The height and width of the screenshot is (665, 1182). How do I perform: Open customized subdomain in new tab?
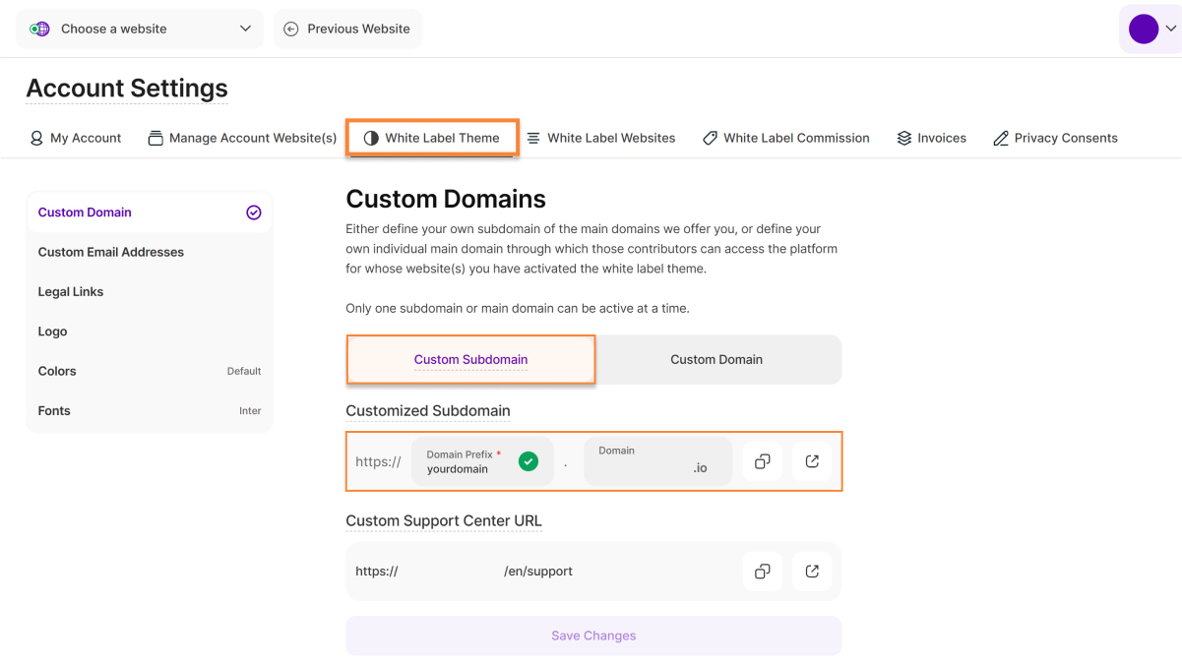812,461
